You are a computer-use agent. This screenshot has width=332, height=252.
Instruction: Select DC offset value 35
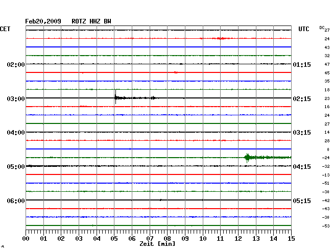point(327,81)
